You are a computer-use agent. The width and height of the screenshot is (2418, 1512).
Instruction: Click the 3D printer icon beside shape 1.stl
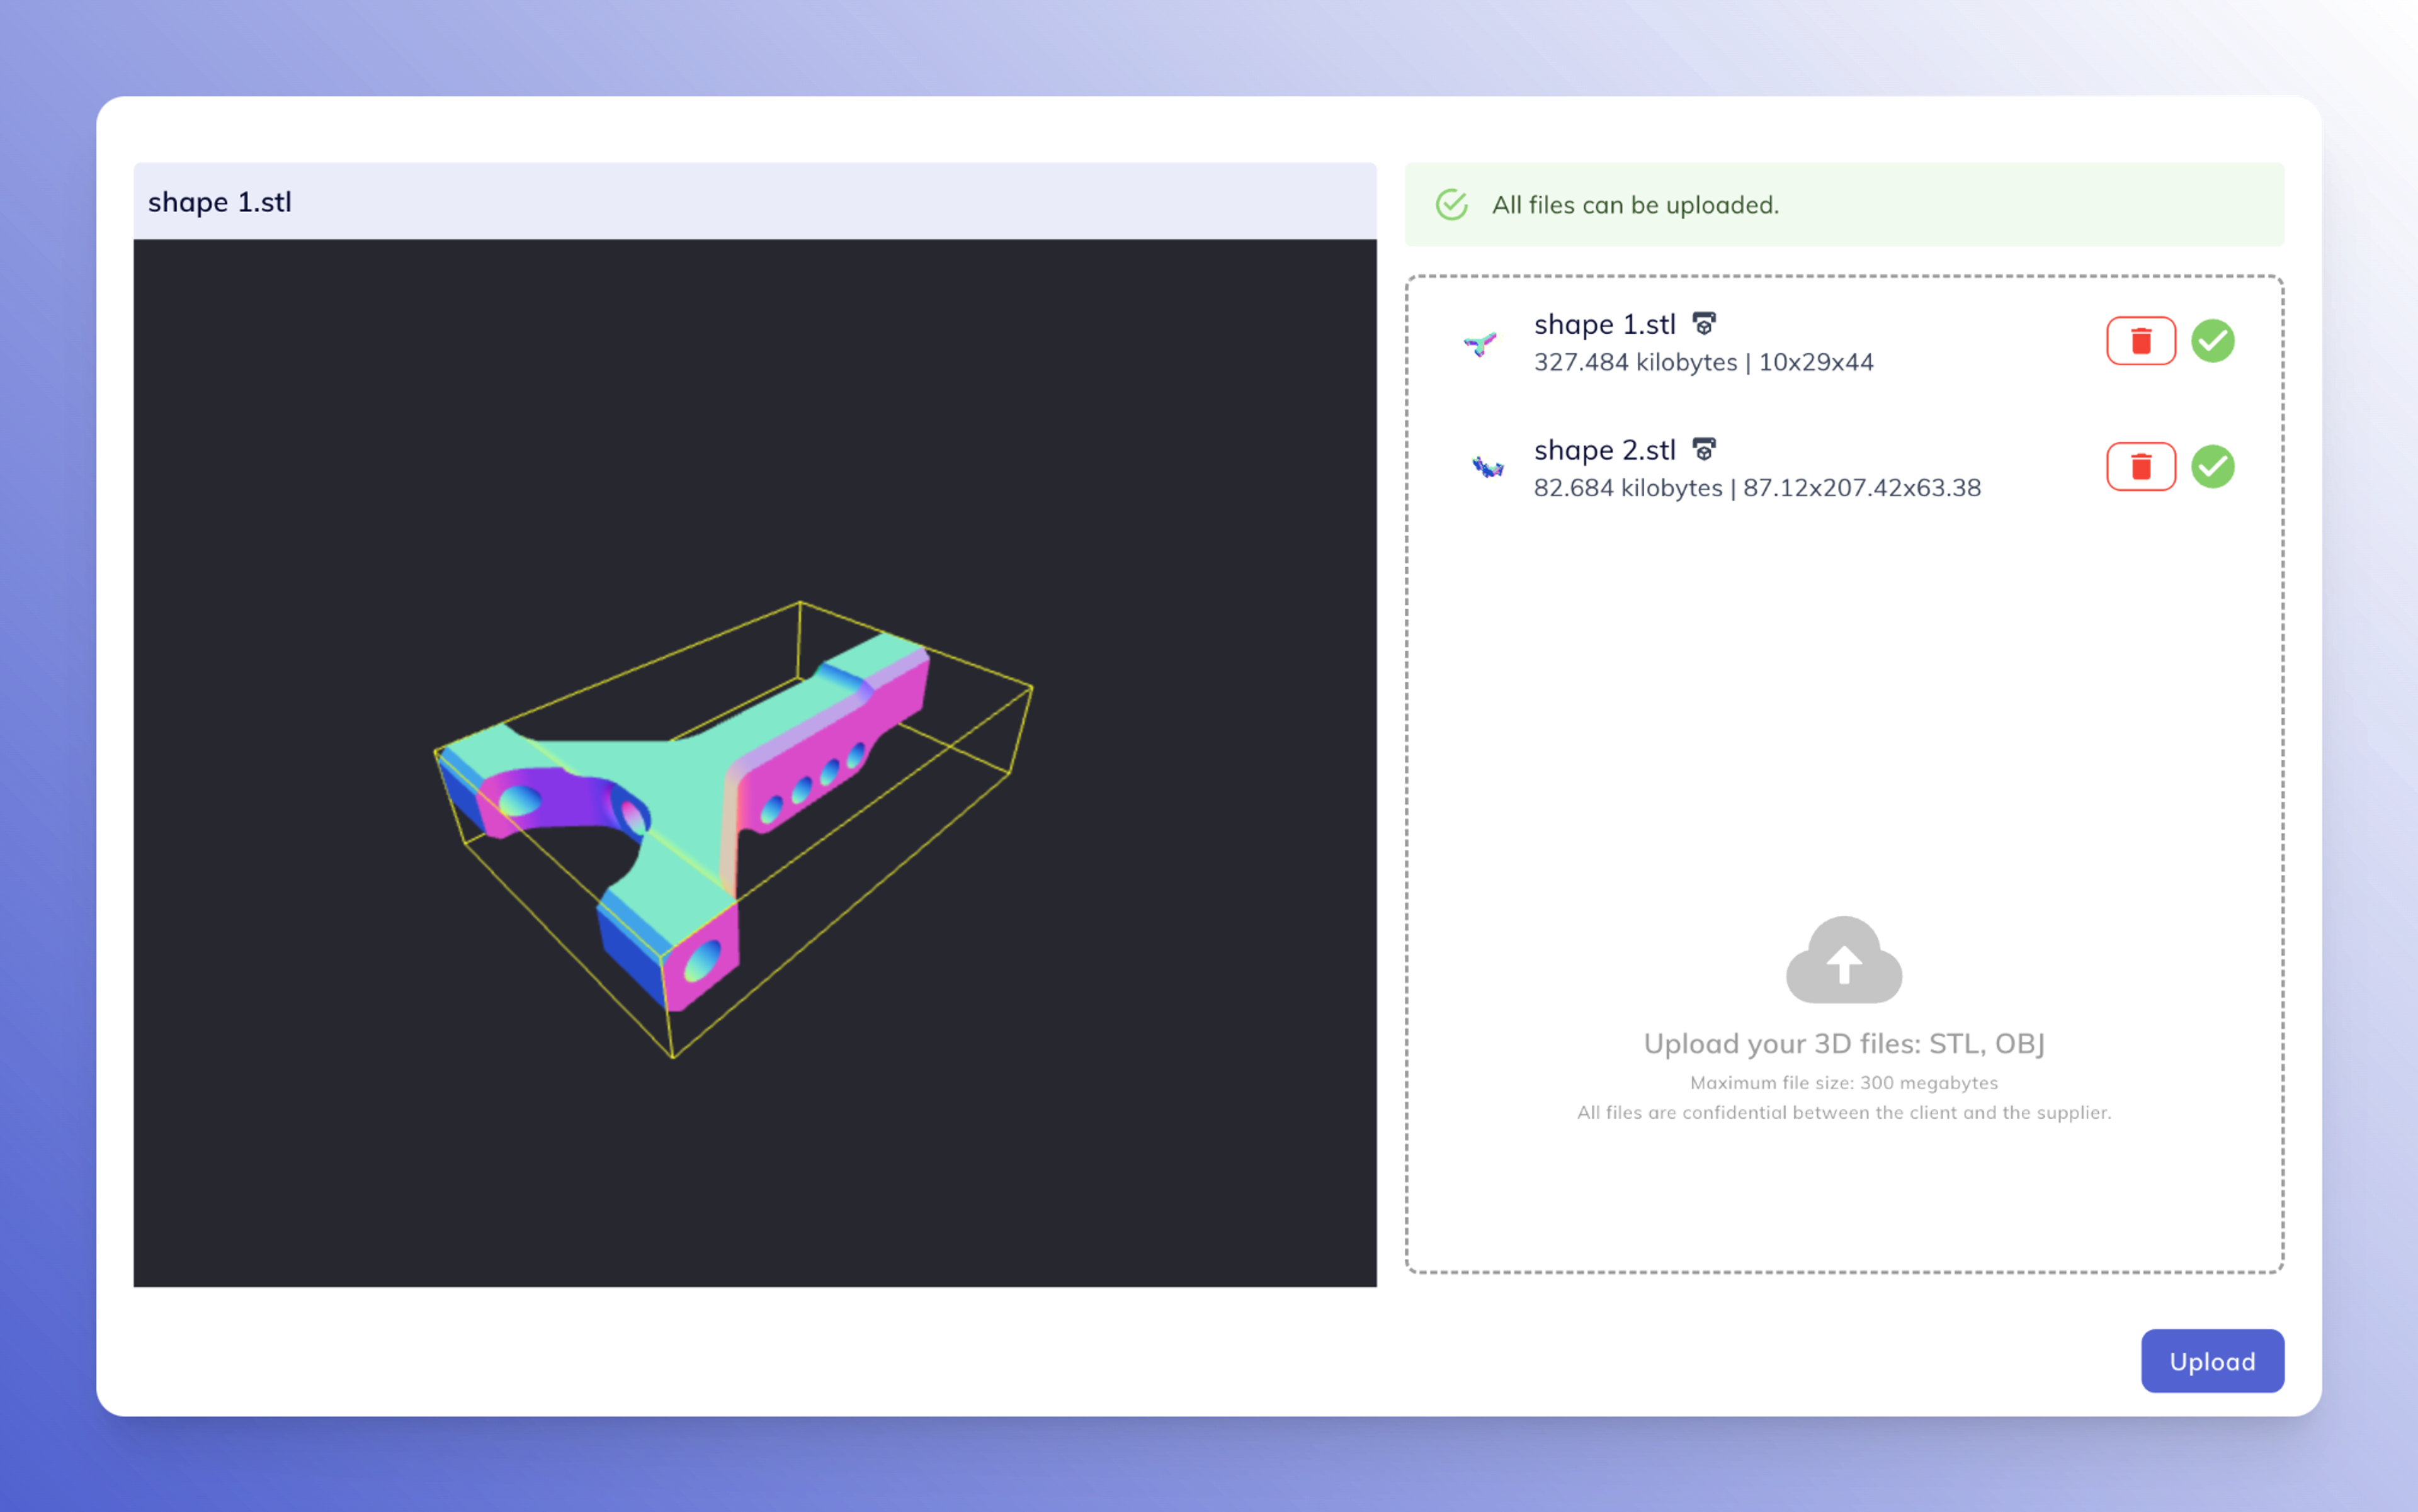[x=1704, y=324]
